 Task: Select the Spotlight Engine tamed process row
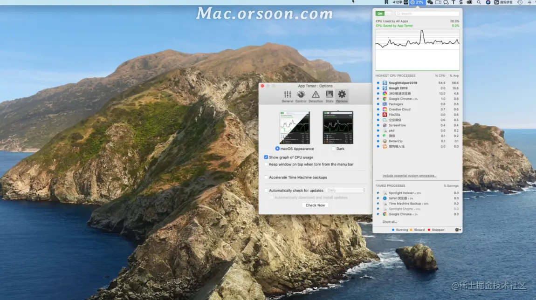coord(418,209)
